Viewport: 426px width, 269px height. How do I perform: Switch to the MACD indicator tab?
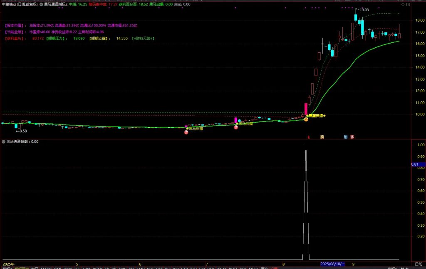pyautogui.click(x=46, y=269)
